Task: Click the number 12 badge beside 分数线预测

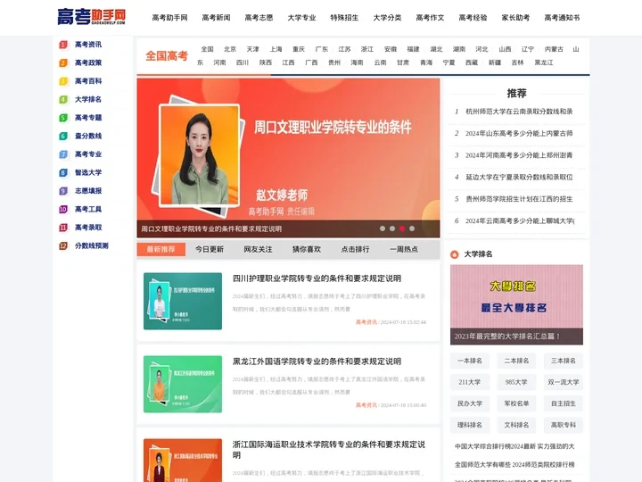Action: coord(63,246)
